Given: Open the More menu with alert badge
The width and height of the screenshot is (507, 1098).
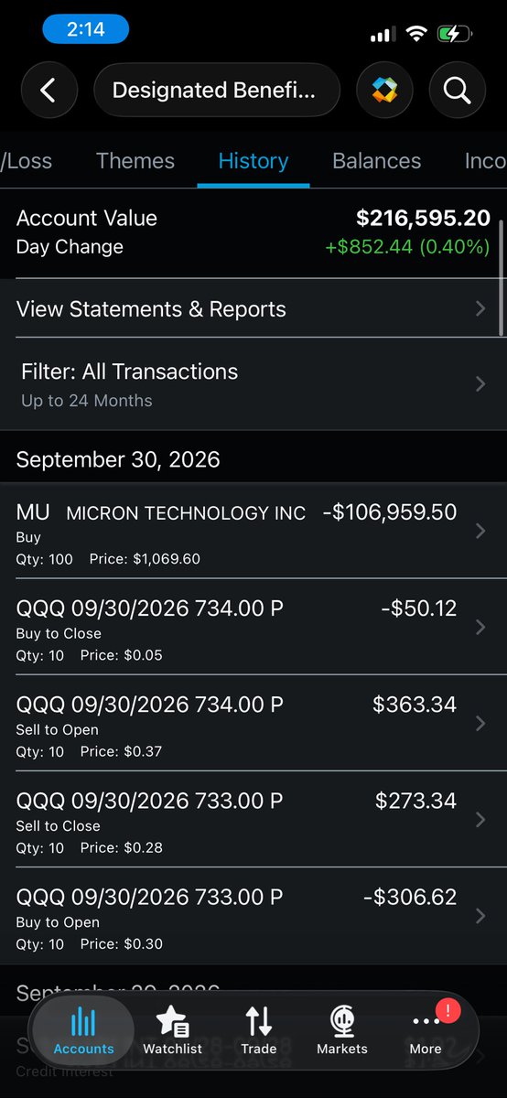Looking at the screenshot, I should [x=426, y=1030].
